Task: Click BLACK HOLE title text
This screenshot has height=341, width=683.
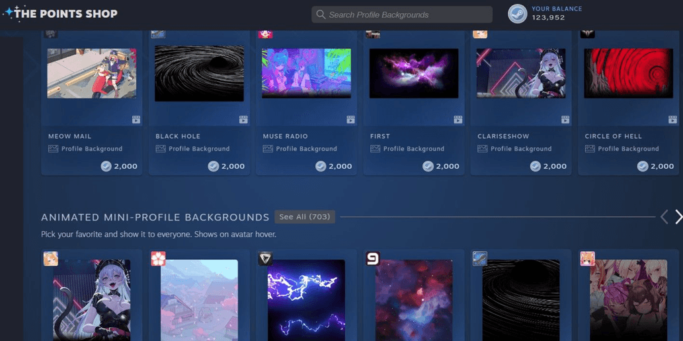Action: pyautogui.click(x=178, y=136)
